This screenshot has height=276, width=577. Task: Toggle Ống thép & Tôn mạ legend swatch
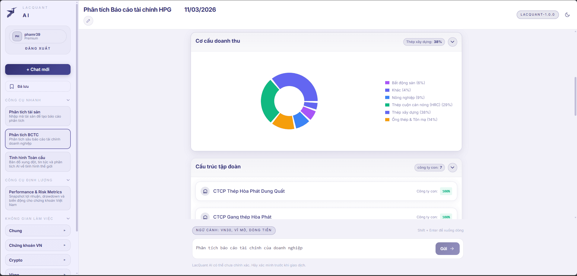pos(387,120)
